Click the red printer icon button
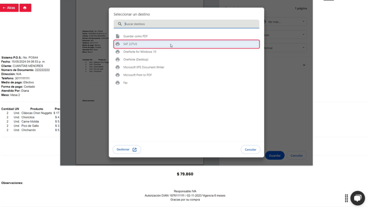The height and width of the screenshot is (209, 368). (25, 7)
